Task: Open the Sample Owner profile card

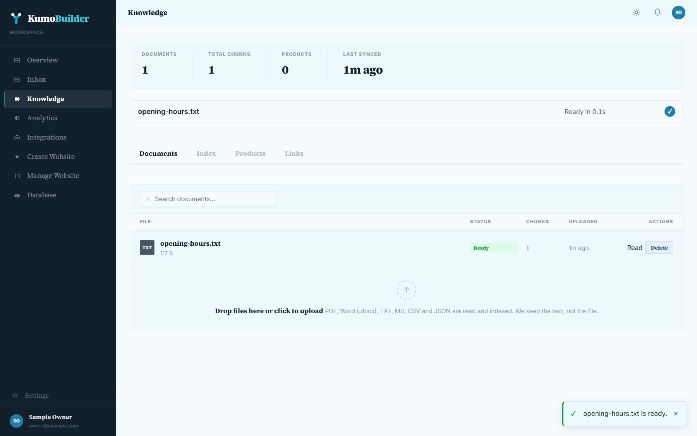Action: click(58, 421)
